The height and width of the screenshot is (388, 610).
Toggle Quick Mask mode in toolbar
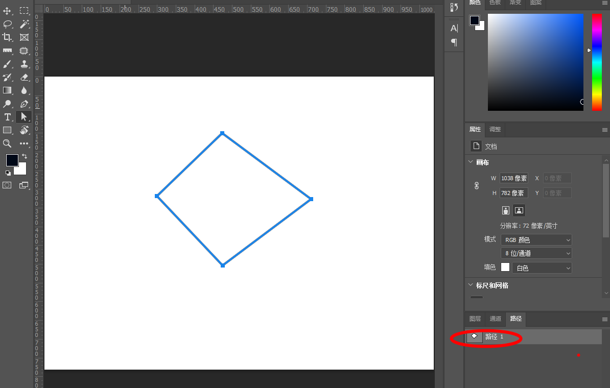(x=7, y=185)
